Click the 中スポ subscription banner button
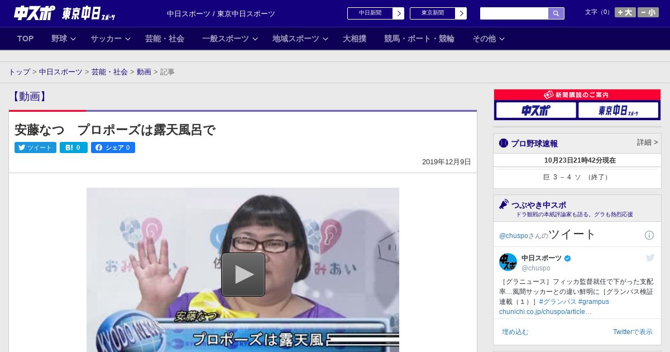 click(x=536, y=110)
